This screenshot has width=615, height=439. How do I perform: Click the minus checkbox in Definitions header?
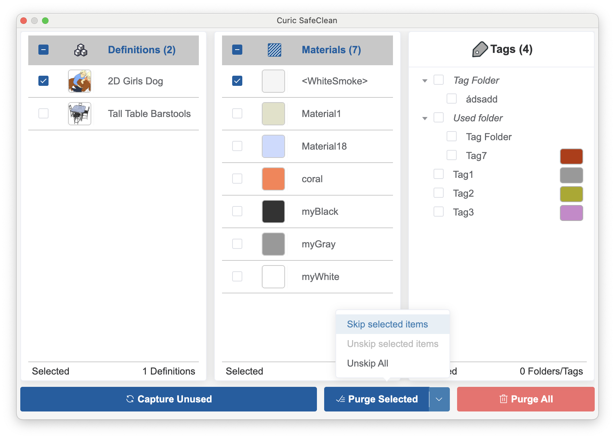(43, 49)
